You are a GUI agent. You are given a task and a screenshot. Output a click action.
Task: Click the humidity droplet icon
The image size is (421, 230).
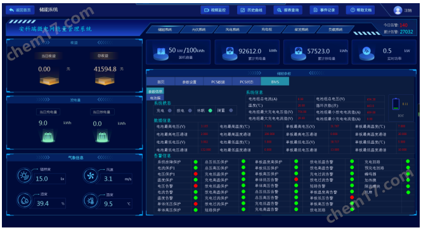tap(24, 200)
